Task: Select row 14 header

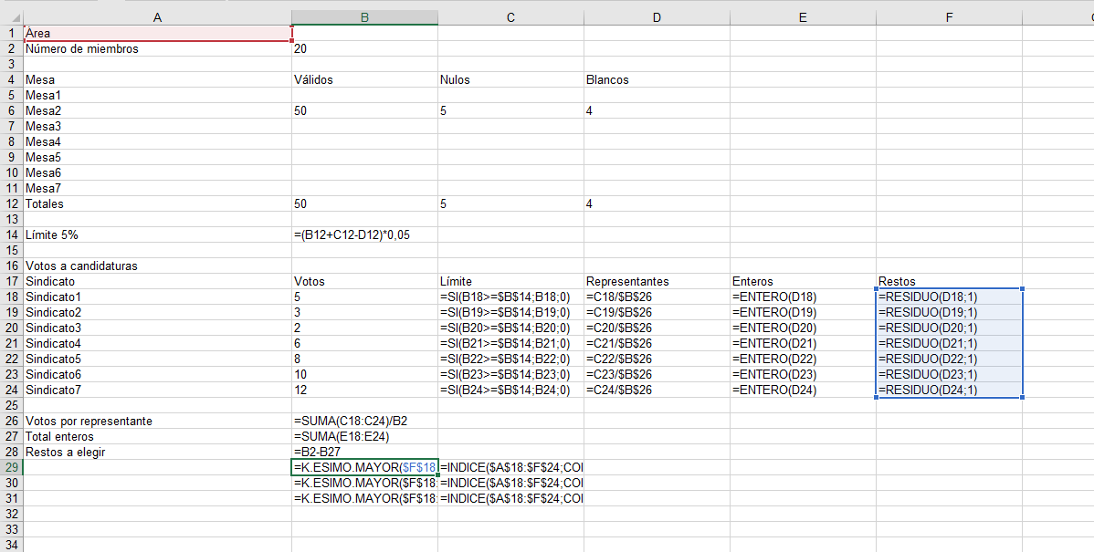Action: 12,234
